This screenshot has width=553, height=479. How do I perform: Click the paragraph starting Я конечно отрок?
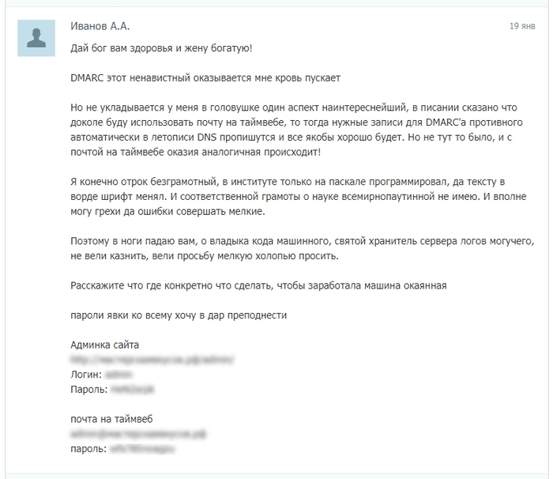pos(300,196)
